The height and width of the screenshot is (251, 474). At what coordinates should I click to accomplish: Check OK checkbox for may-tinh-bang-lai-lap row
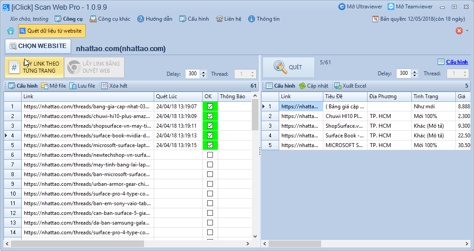click(210, 165)
